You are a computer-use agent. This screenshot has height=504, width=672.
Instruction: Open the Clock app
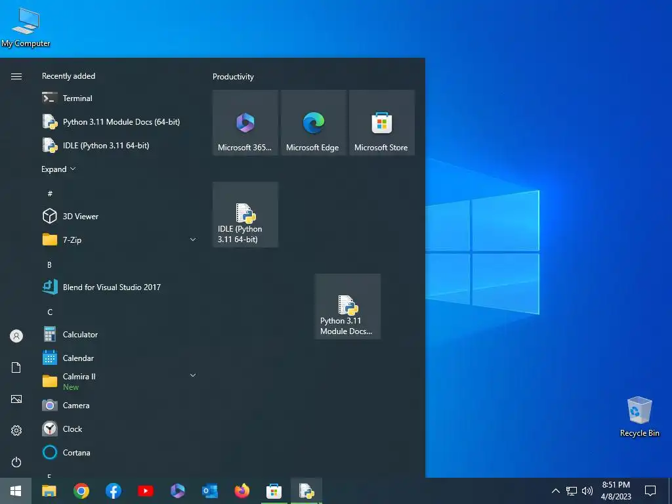coord(120,429)
